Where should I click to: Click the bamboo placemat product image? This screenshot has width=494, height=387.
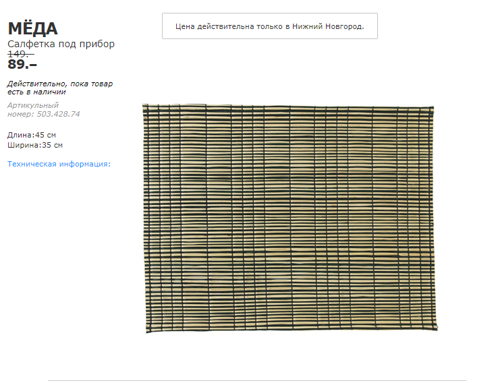tap(290, 218)
